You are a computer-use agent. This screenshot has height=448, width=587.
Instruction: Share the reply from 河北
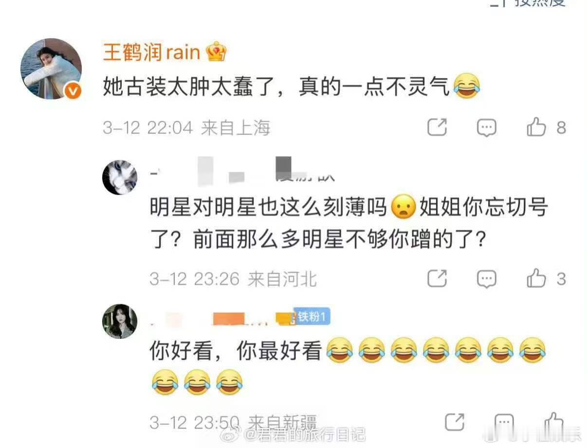(x=437, y=279)
